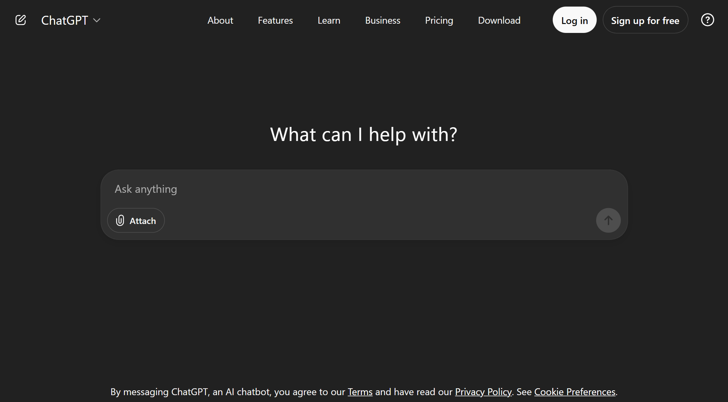Go to the Business page

coord(383,20)
